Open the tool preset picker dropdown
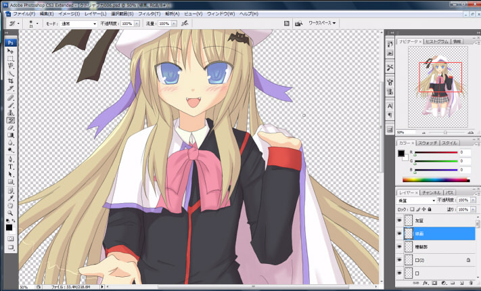Image resolution: width=481 pixels, height=291 pixels. click(x=18, y=23)
